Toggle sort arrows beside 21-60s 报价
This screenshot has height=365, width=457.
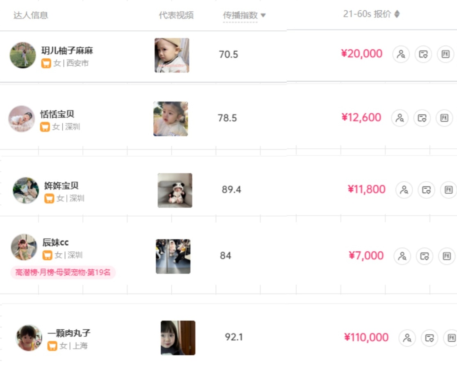[x=397, y=14]
